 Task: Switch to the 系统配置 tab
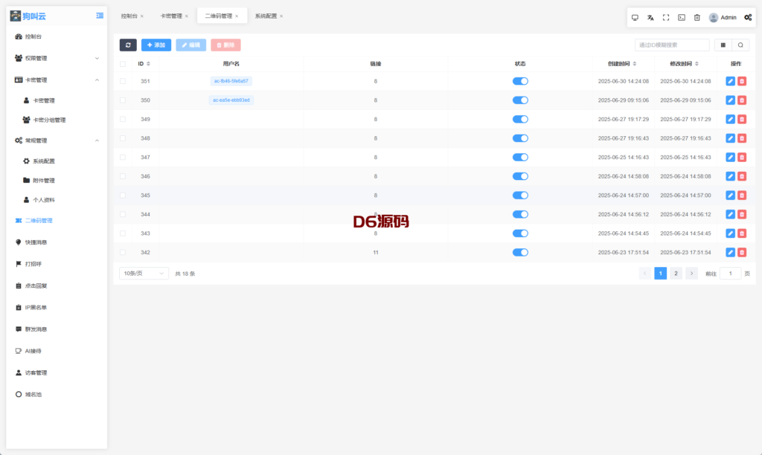[x=266, y=16]
